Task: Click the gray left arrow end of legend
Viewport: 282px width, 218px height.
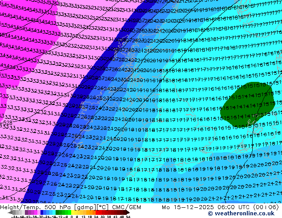Action: (10, 212)
